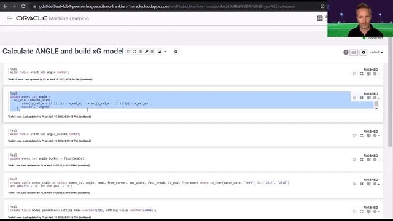Screen dimensions: 393x221
Task: Toggle editor visibility for floor(angle) paragraph
Action: pos(362,160)
